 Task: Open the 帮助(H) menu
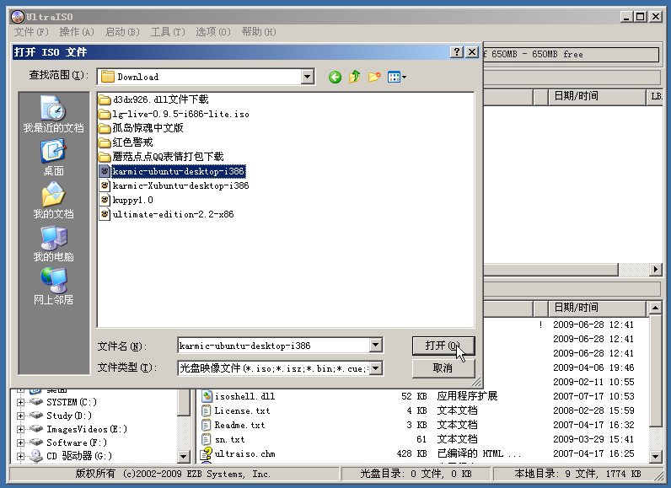click(259, 32)
